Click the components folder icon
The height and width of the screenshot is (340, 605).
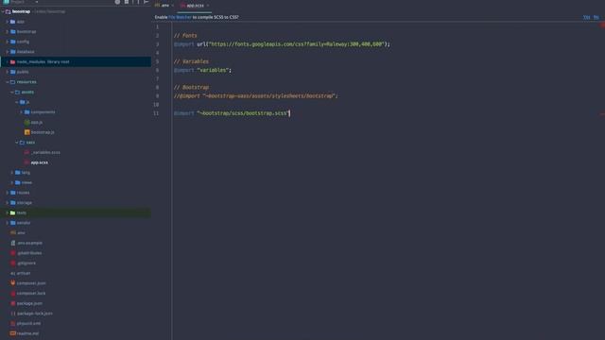coord(26,112)
